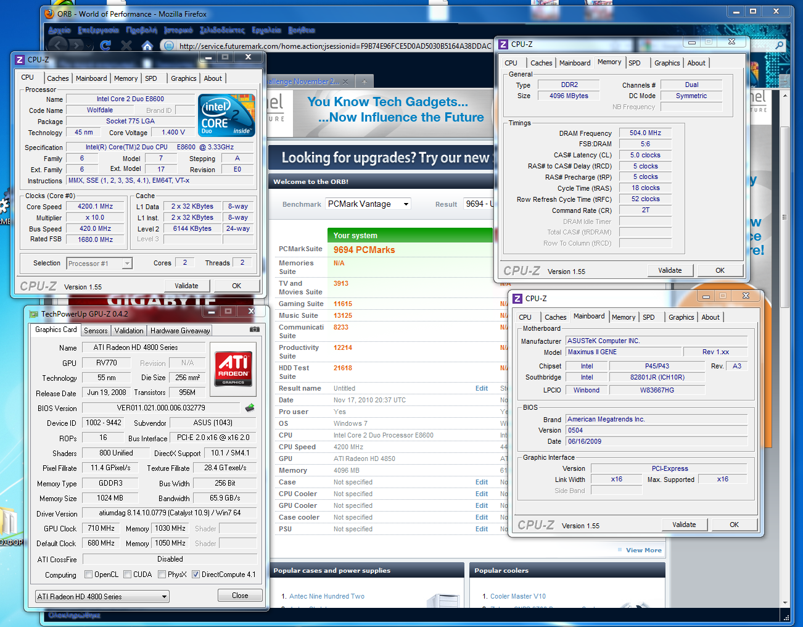Click the Intel Core 2 Duo logo
Screen dimensions: 803x627
[227, 115]
